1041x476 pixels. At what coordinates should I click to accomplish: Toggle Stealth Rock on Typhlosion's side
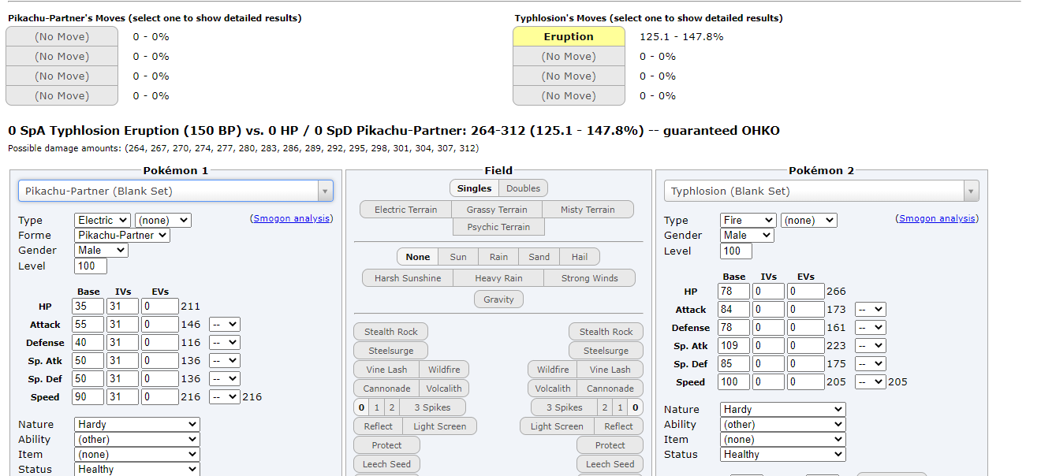606,332
